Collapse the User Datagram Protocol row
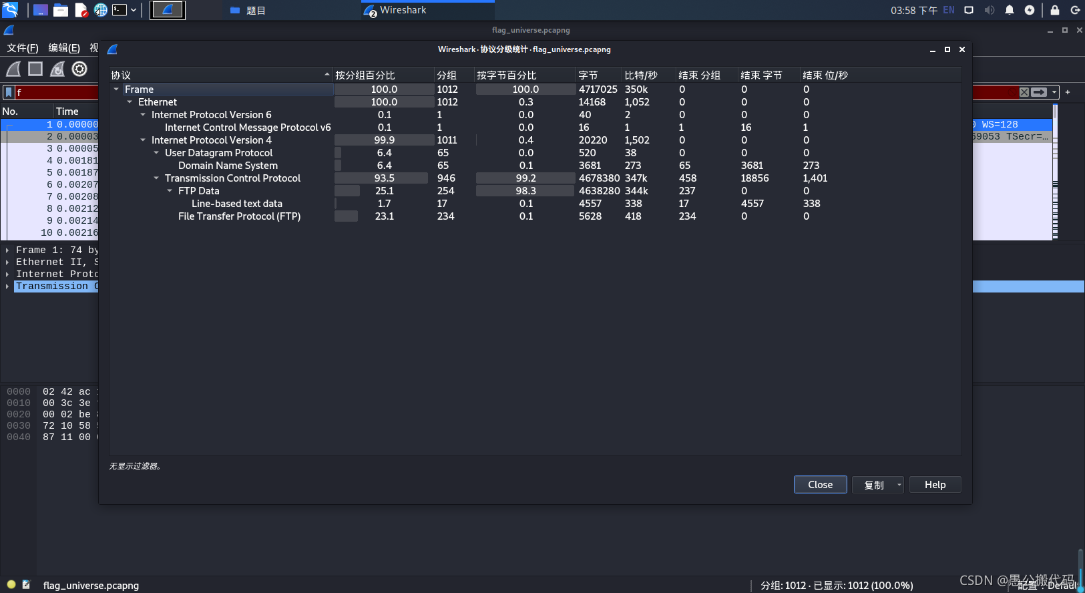This screenshot has width=1085, height=593. 156,153
